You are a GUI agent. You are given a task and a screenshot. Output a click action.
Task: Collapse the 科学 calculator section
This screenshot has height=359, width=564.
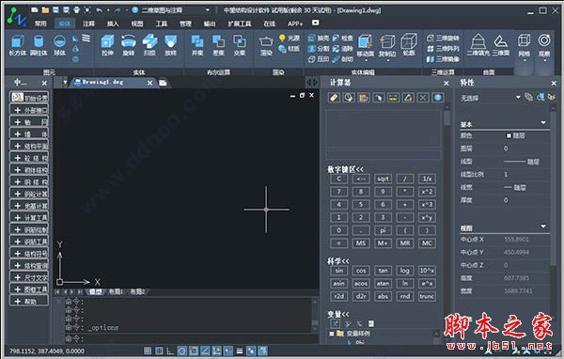[x=337, y=261]
